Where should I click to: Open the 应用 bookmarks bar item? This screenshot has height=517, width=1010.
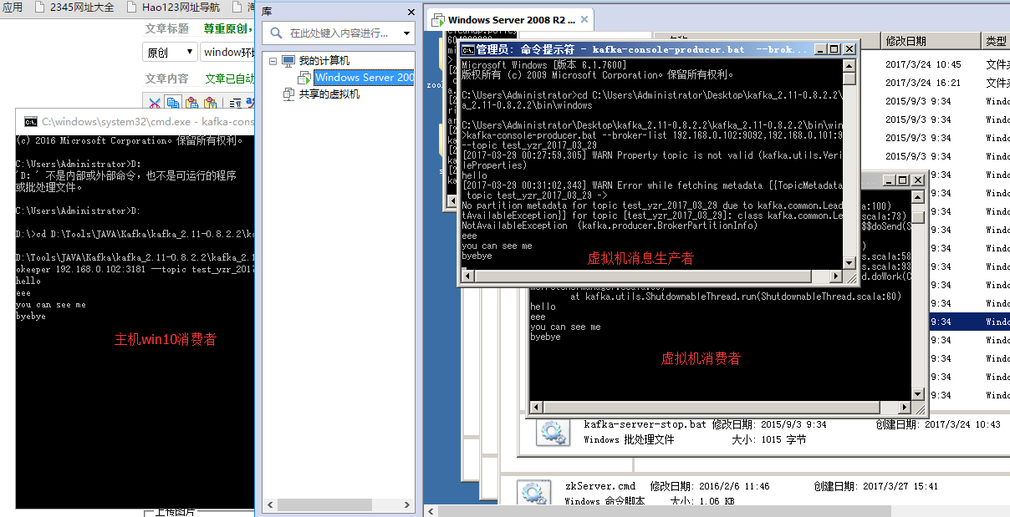tap(13, 7)
